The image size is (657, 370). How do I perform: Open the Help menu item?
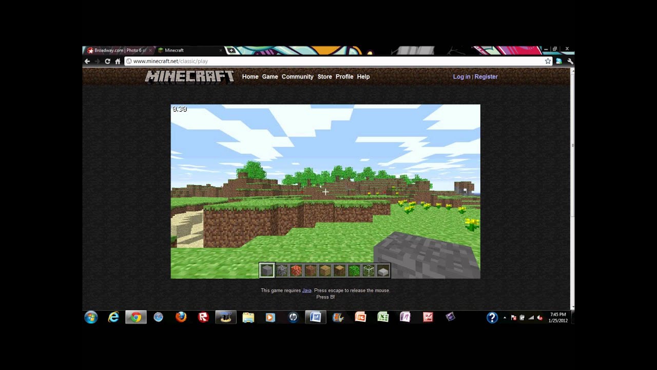[363, 77]
